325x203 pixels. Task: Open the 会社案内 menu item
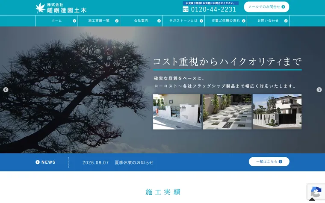(141, 21)
